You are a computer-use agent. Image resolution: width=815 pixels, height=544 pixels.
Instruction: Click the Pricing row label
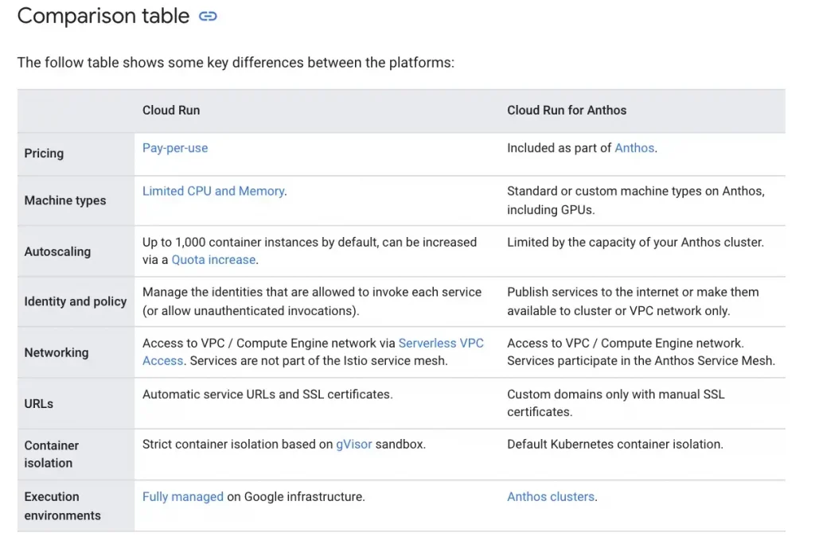click(x=44, y=153)
